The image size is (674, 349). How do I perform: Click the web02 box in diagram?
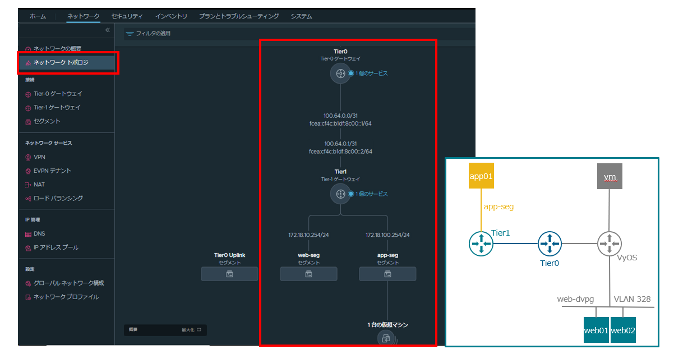622,330
